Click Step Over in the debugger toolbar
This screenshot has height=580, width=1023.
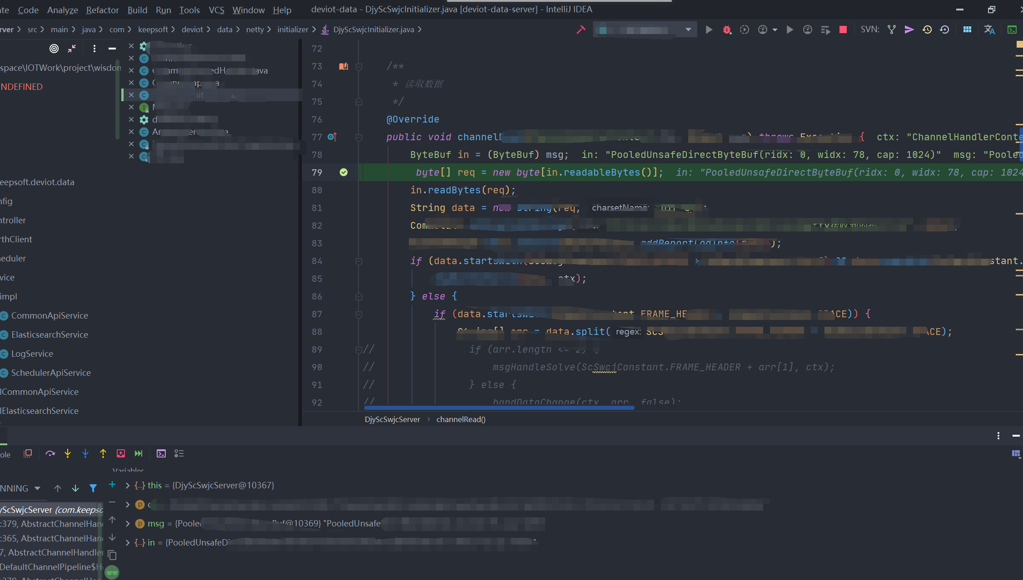tap(50, 453)
